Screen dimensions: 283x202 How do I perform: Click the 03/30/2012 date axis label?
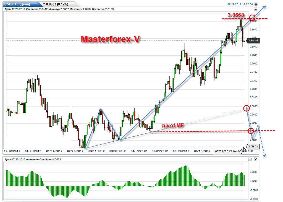117,151
